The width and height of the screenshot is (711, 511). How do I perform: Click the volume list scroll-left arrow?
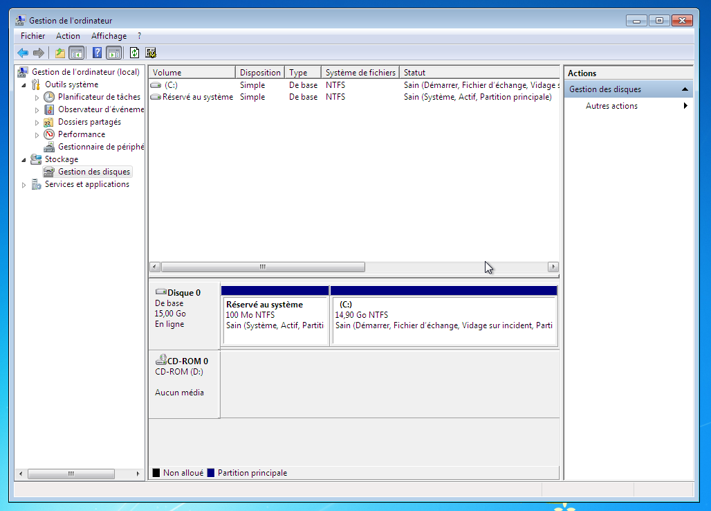point(155,267)
